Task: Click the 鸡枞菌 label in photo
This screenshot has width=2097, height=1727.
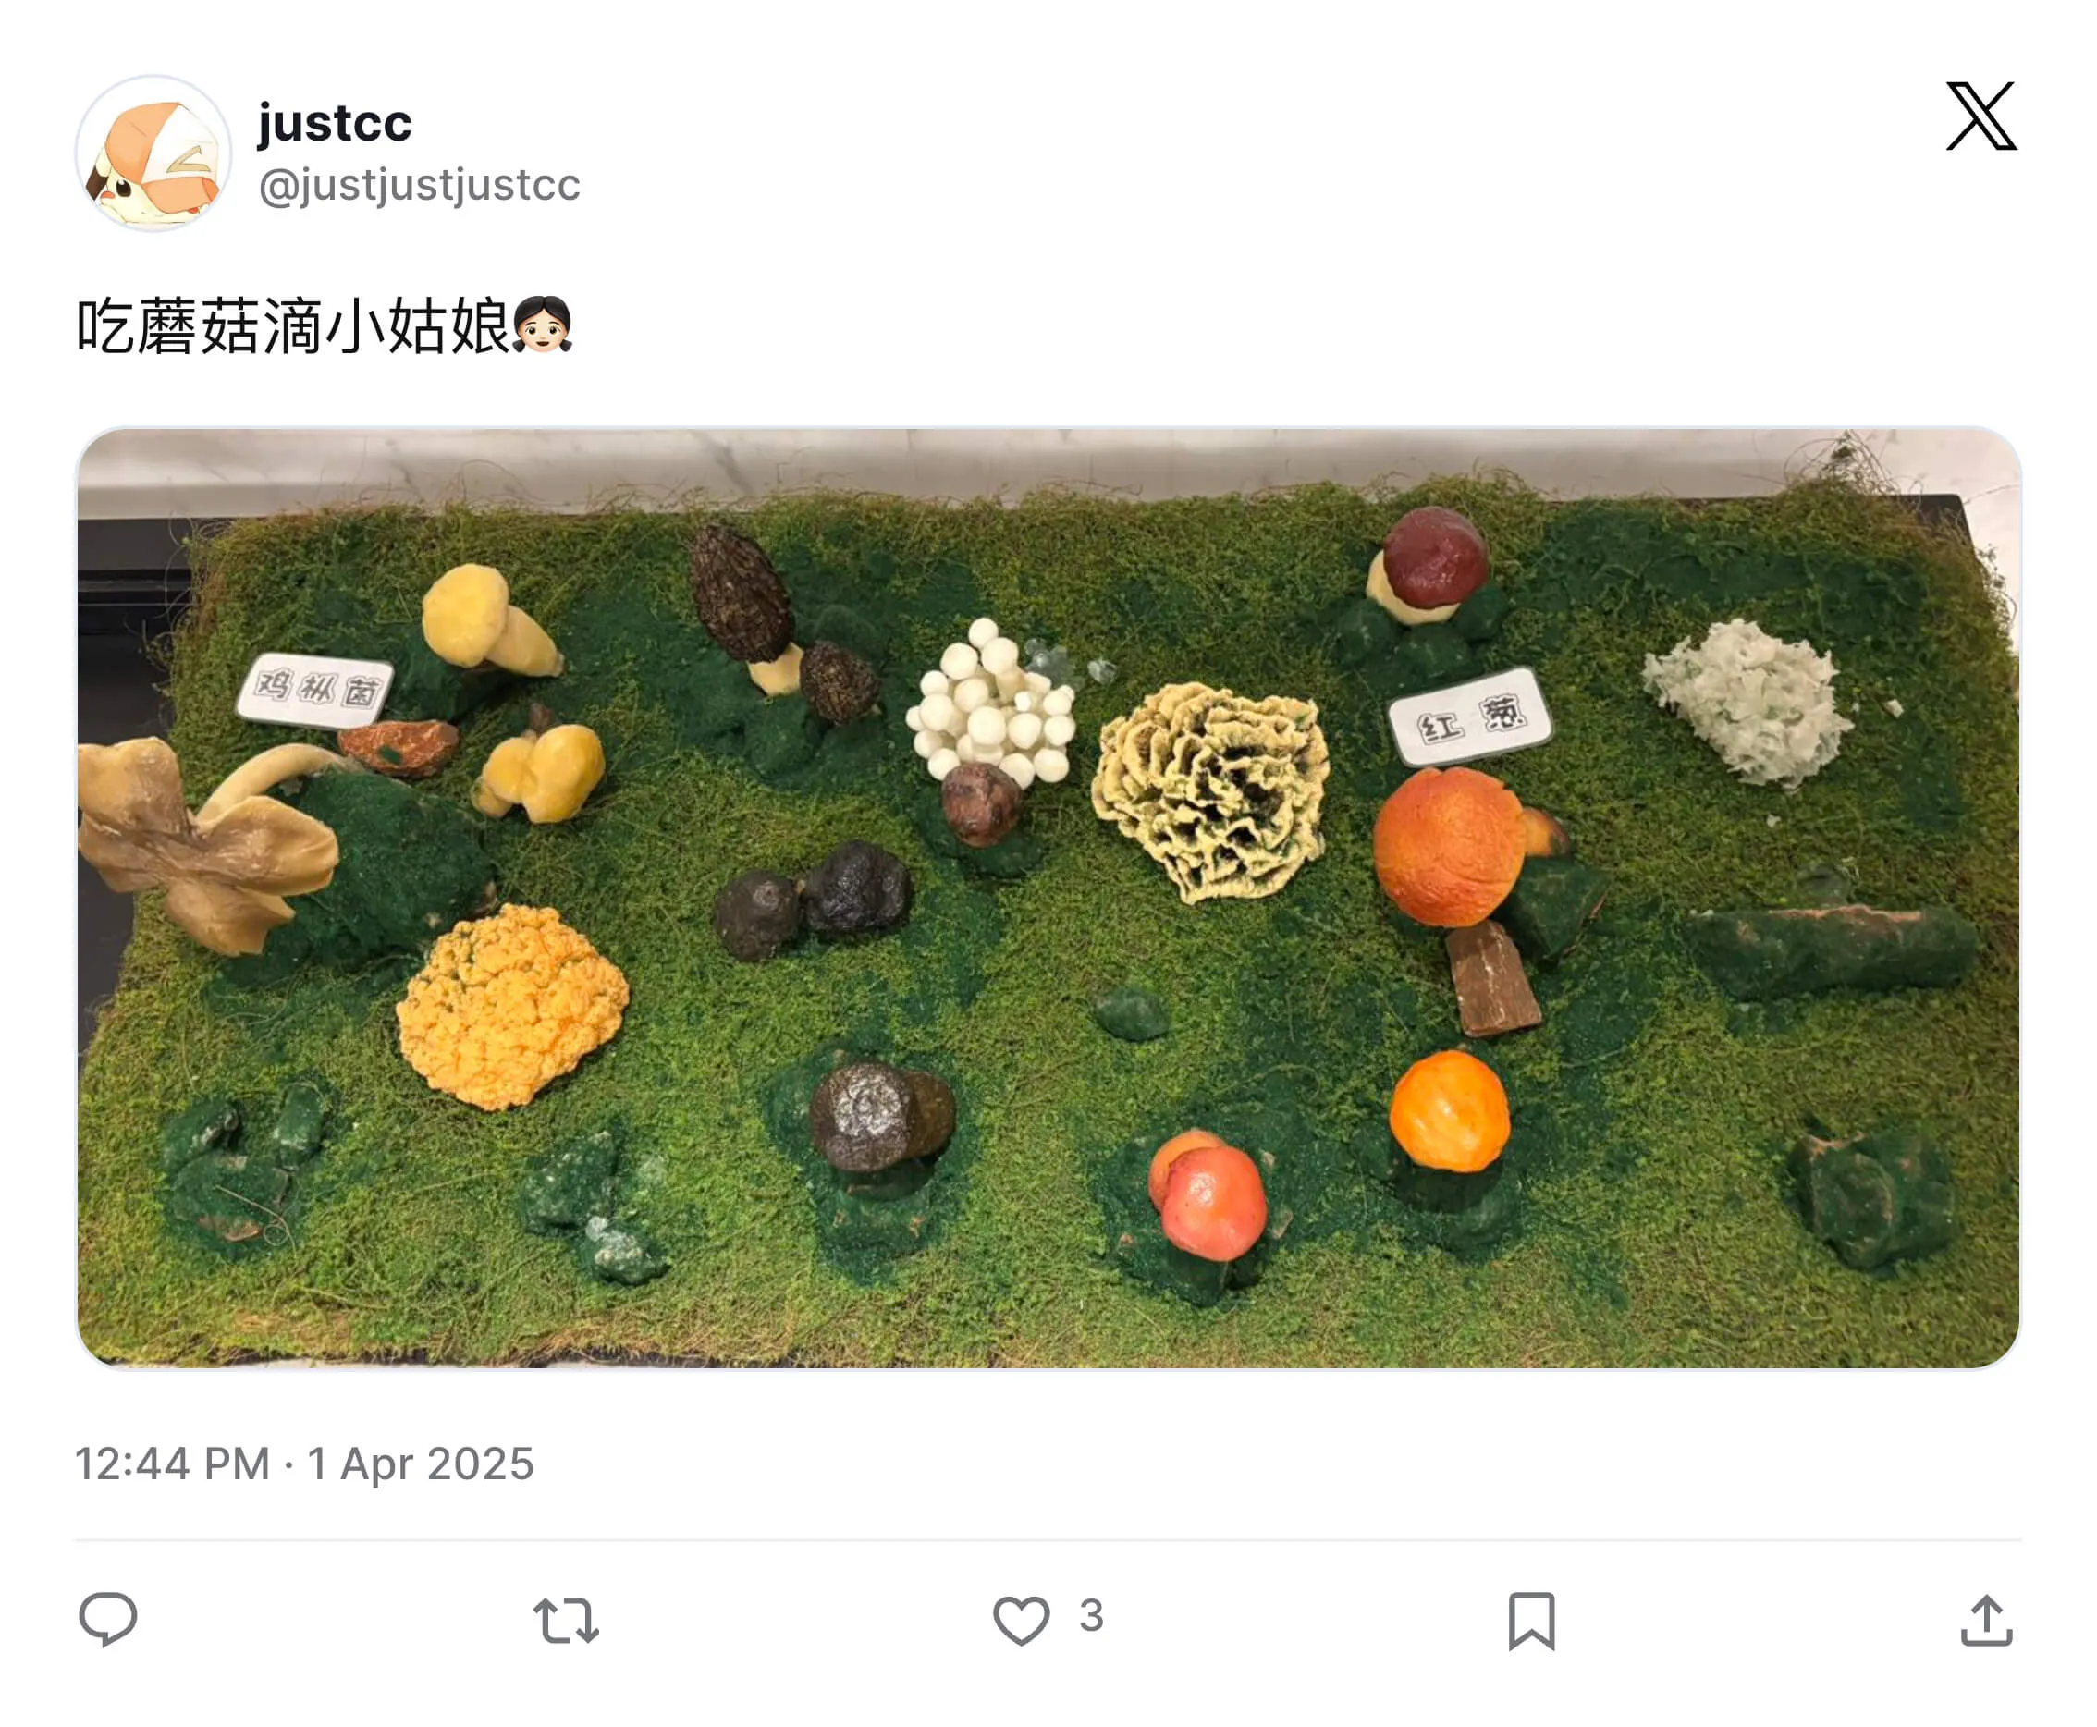Action: 314,690
